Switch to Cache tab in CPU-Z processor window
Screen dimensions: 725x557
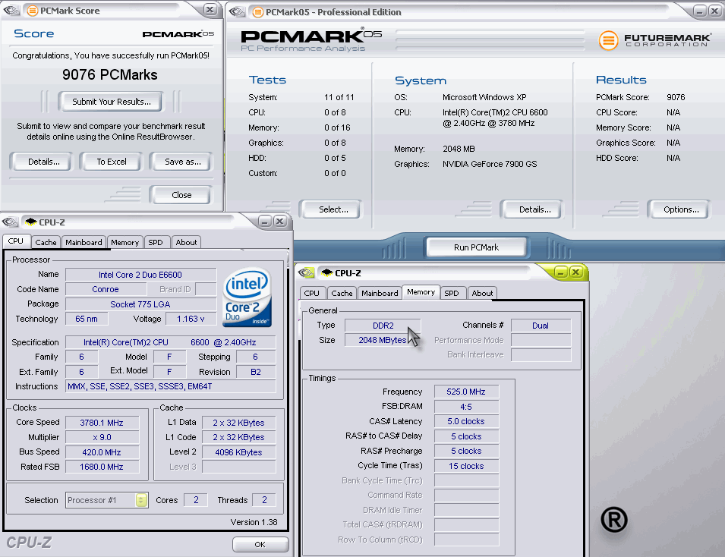pyautogui.click(x=46, y=242)
